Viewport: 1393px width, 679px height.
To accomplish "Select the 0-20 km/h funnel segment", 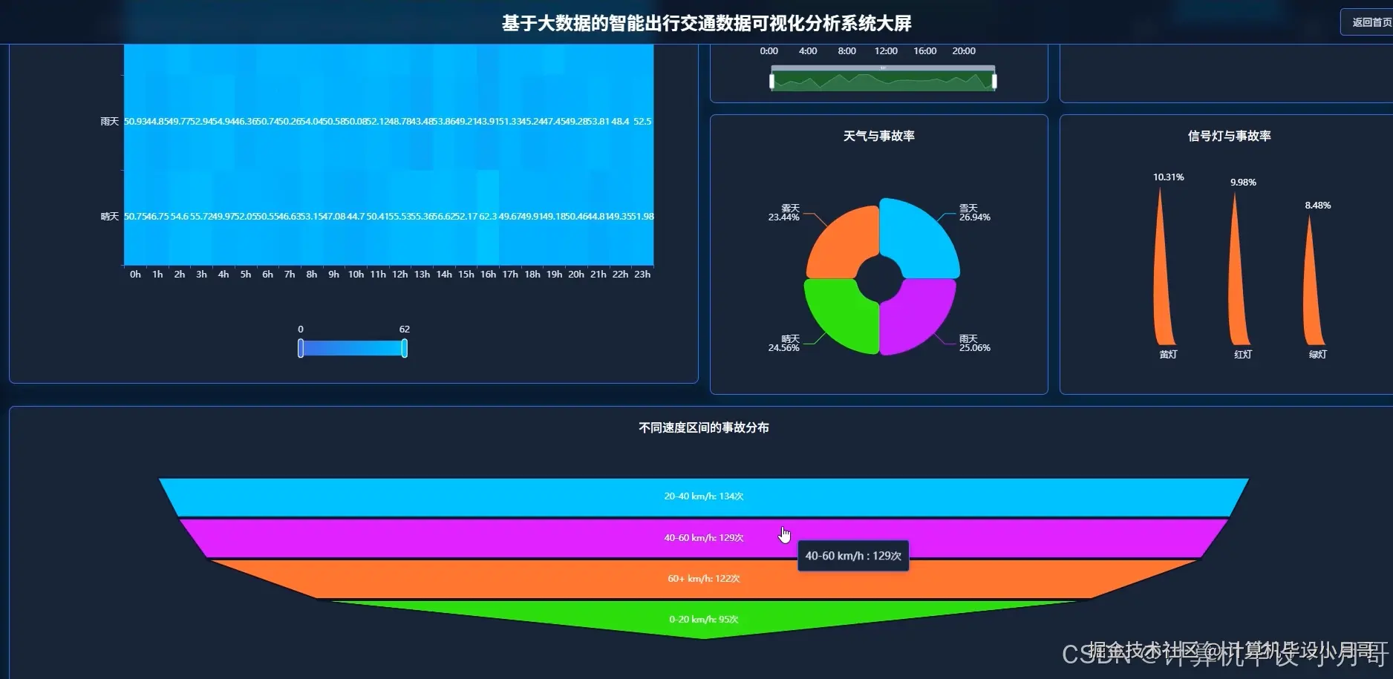I will [x=703, y=618].
